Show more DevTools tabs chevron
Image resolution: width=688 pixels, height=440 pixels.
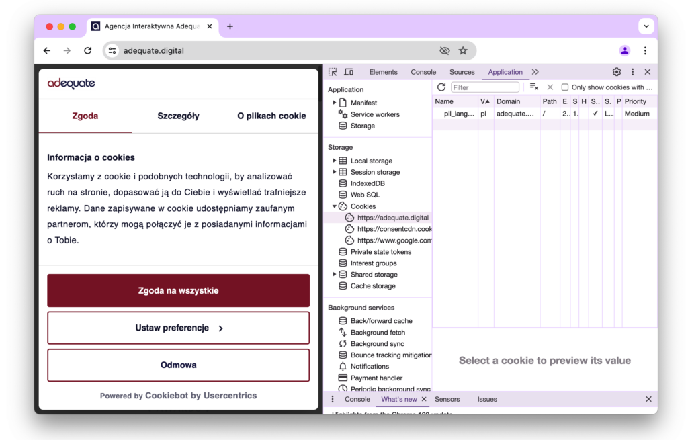535,72
